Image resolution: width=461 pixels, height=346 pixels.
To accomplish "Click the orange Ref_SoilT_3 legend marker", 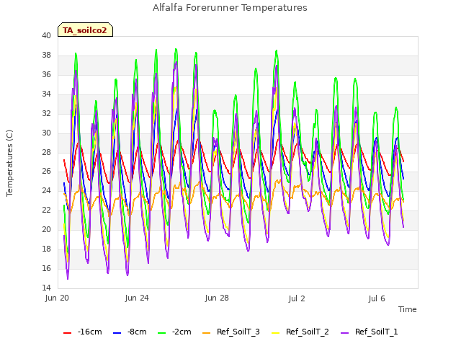I will [207, 333].
